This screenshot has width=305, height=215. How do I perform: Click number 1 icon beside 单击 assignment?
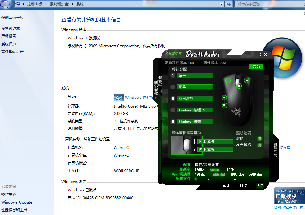point(173,75)
